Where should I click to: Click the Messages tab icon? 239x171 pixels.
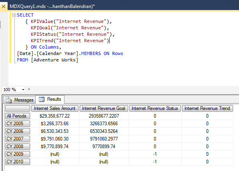[9, 100]
